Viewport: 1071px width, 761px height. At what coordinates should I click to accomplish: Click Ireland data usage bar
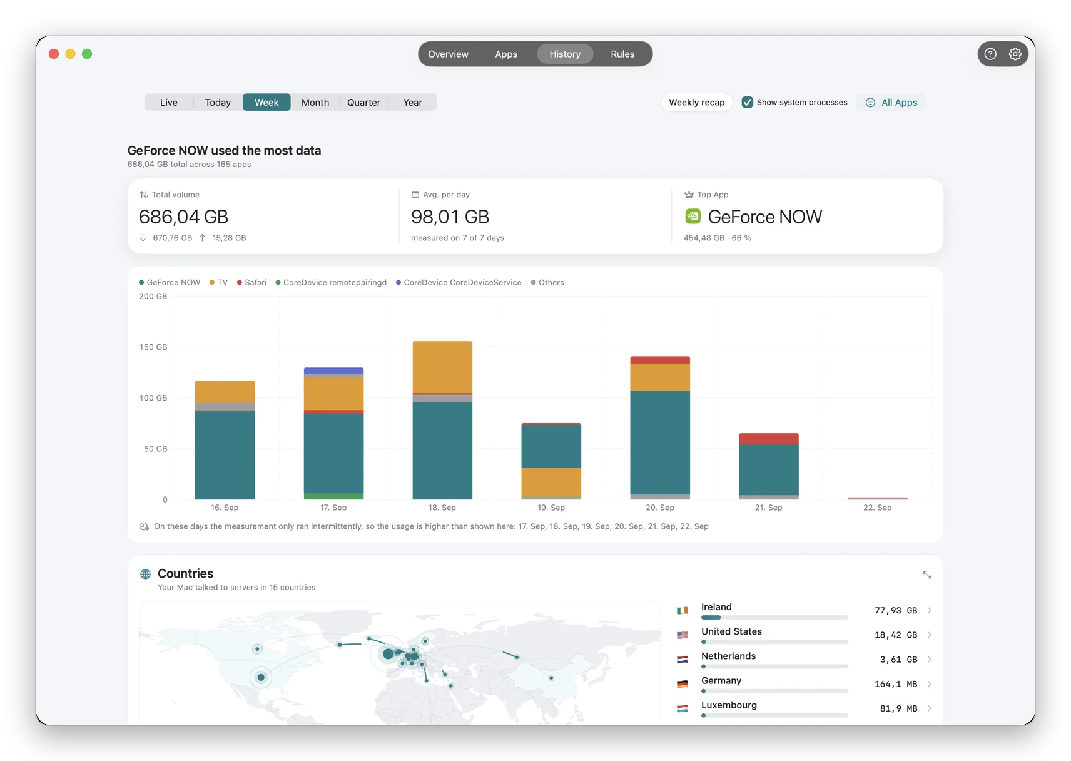[x=774, y=618]
